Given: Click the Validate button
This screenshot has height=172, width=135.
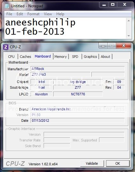Looking at the screenshot, I should point(92,163).
